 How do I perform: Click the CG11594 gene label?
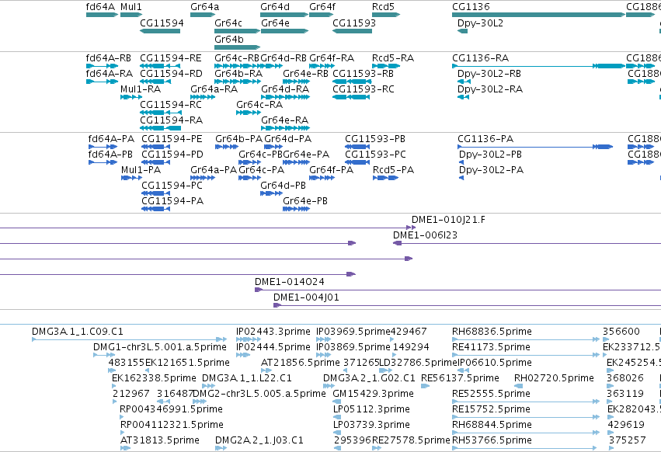162,23
